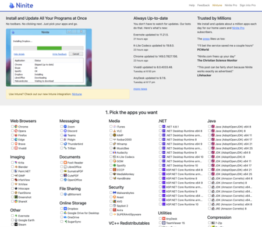Viewport: 262px width, 227px height.
Task: Click the Malwarebytes icon
Action: 115,193
